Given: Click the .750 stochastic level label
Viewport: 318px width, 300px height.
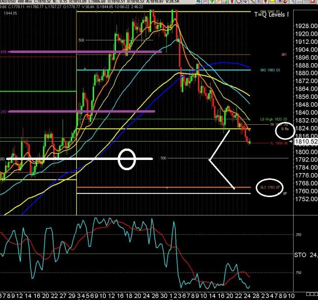Looking at the screenshot, I should coord(298,273).
